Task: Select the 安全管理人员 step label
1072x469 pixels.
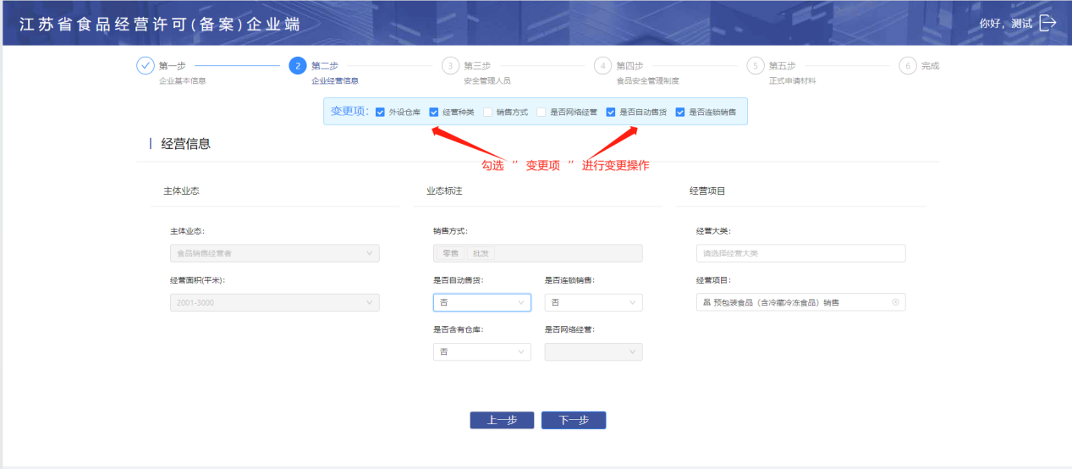Action: (487, 81)
